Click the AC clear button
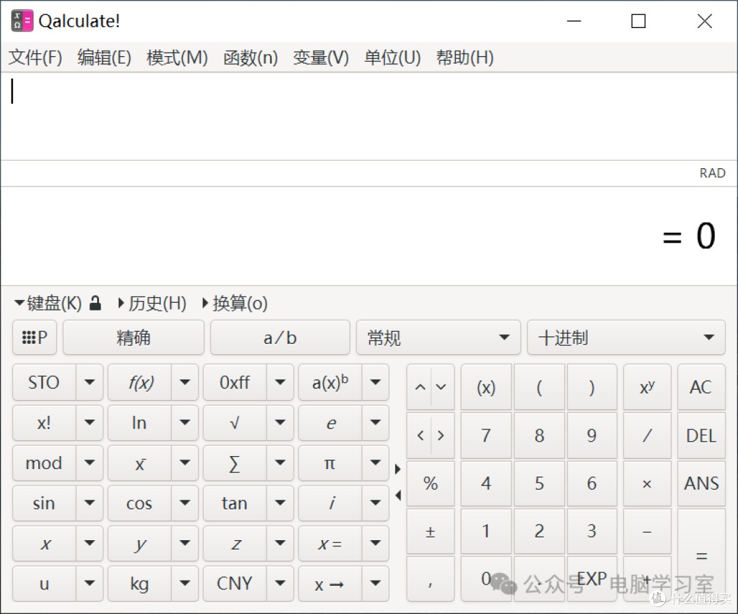Viewport: 738px width, 614px height. 701,387
